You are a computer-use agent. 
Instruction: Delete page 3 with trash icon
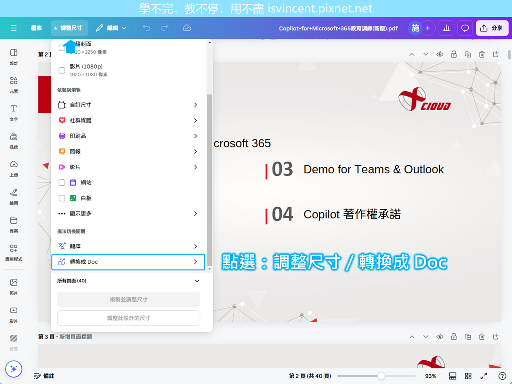(482, 336)
